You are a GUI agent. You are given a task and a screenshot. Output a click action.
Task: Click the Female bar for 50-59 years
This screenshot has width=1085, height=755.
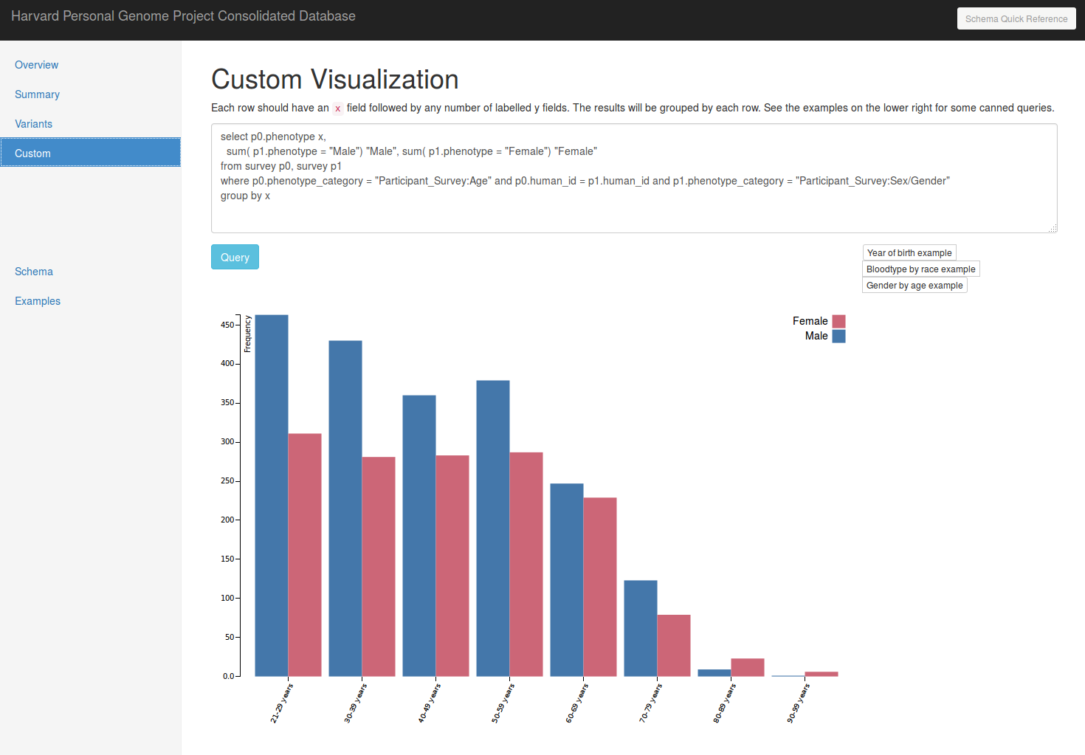point(526,565)
